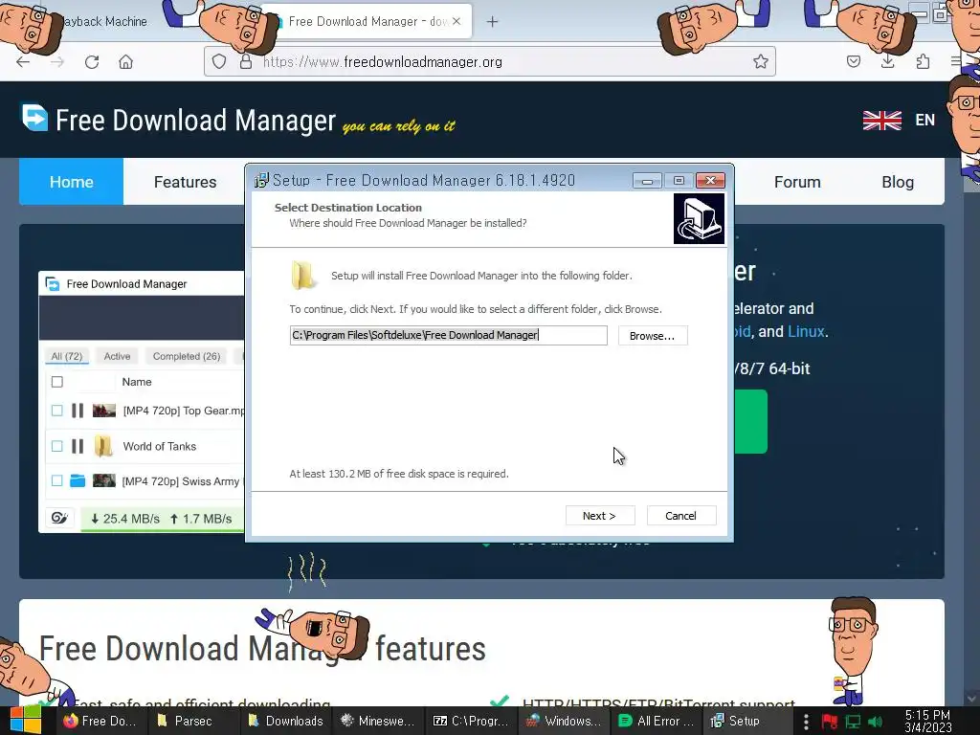Open the EN language selector
The height and width of the screenshot is (735, 980).
point(925,120)
